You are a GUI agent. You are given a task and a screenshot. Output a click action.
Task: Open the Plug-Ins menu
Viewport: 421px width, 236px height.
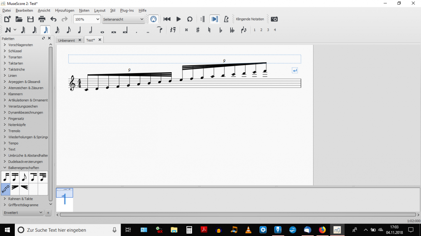(x=127, y=11)
